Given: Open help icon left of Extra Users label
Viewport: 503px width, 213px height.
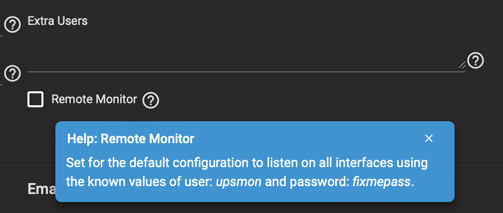Looking at the screenshot, I should coord(12,25).
